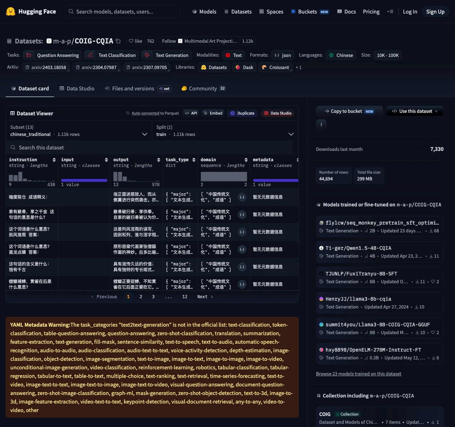Open the Datasets library tag
The image size is (455, 427).
214,67
